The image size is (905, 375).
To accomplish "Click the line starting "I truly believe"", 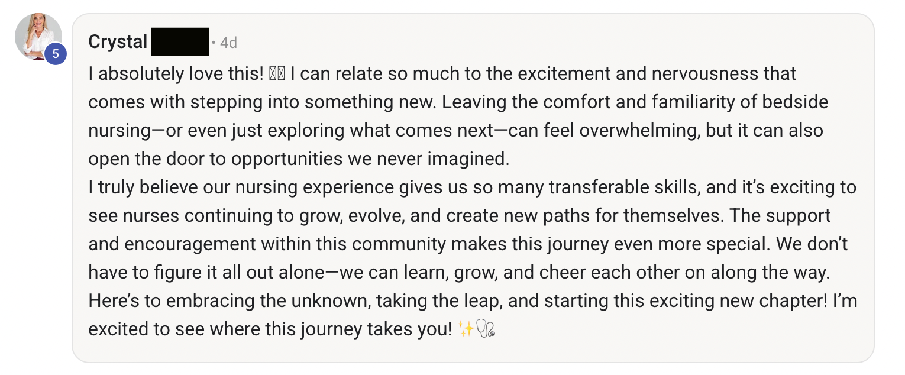I will click(472, 187).
